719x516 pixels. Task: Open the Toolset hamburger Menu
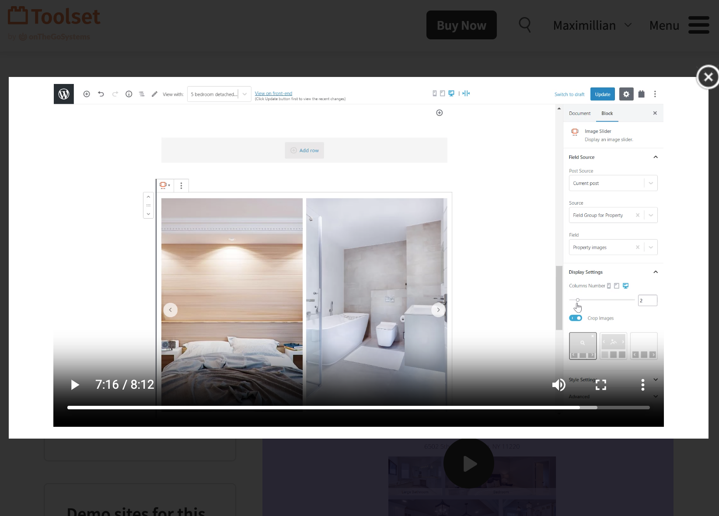(x=679, y=25)
